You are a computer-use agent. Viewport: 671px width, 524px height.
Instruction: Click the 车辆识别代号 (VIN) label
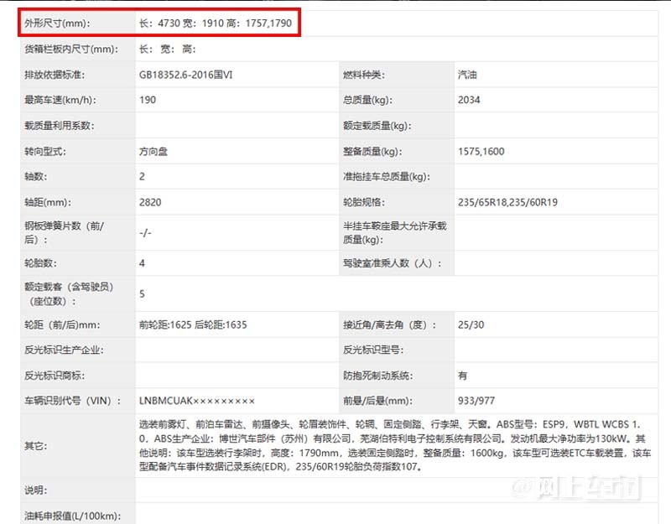[x=73, y=401]
